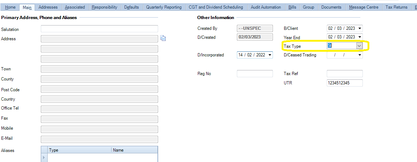This screenshot has height=162, width=417.
Task: Click into the Salutation field
Action: tap(99, 29)
